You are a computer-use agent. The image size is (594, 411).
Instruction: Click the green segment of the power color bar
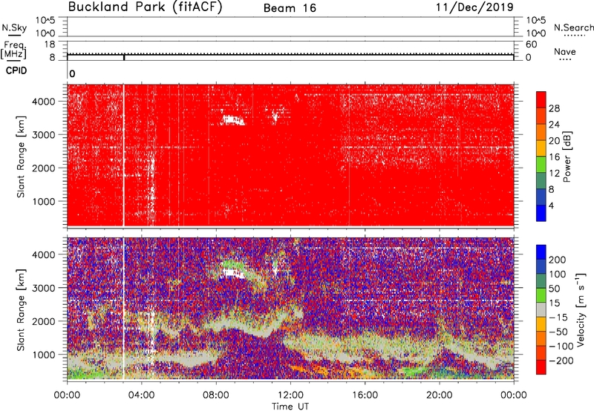click(541, 165)
